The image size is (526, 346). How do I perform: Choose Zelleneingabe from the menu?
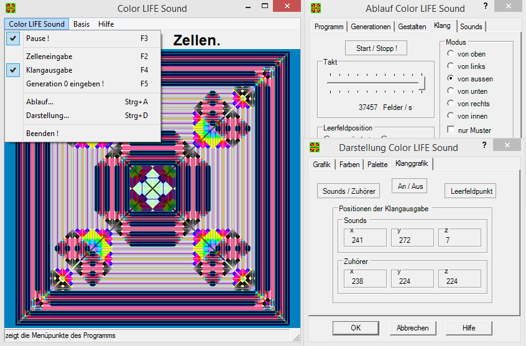click(x=83, y=57)
